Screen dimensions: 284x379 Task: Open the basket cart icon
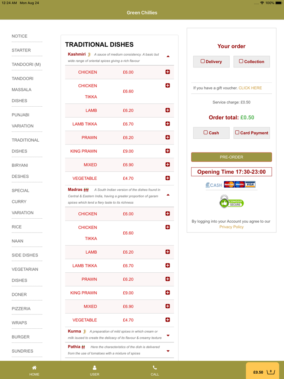271,372
